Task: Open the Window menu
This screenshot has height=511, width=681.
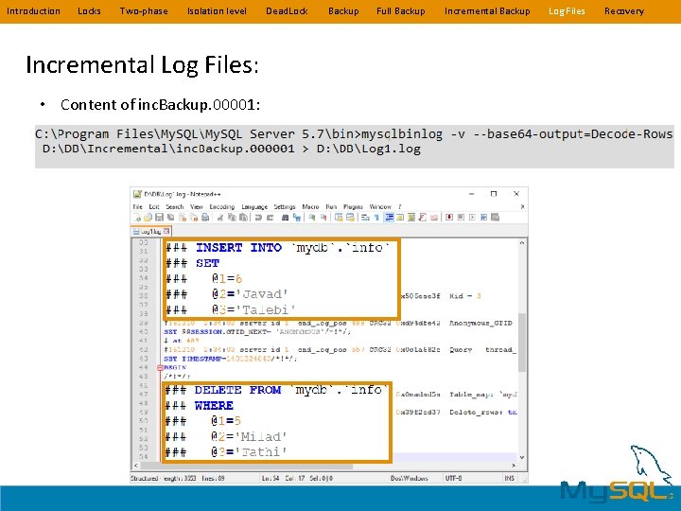Action: [x=380, y=207]
